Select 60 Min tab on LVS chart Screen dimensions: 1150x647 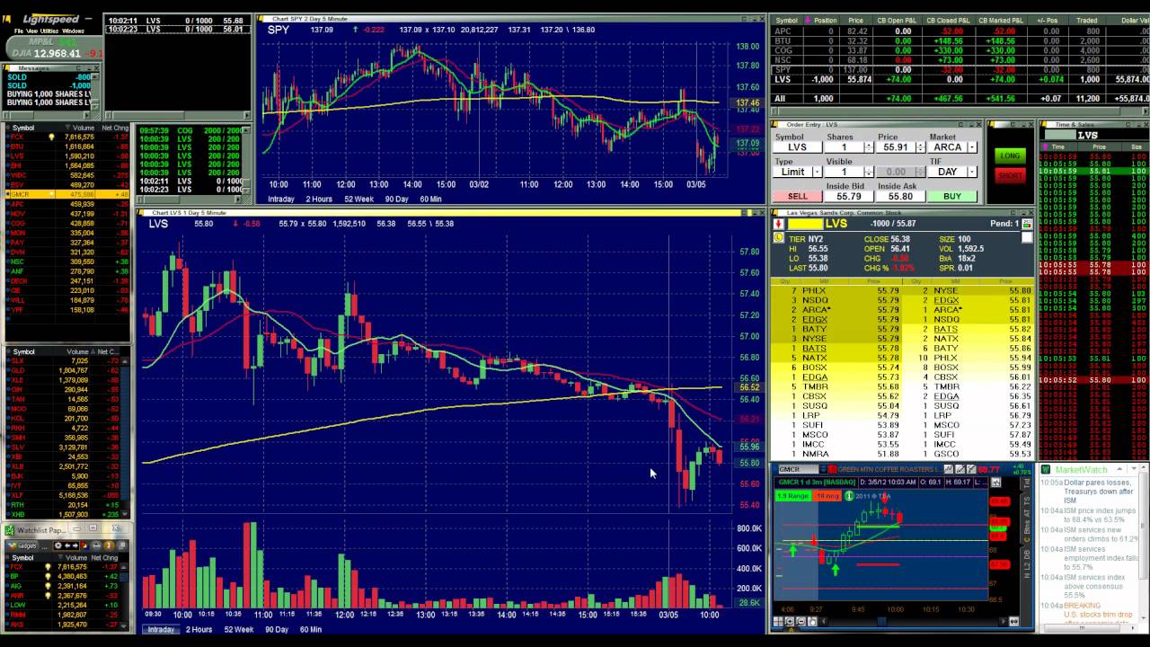[x=310, y=629]
